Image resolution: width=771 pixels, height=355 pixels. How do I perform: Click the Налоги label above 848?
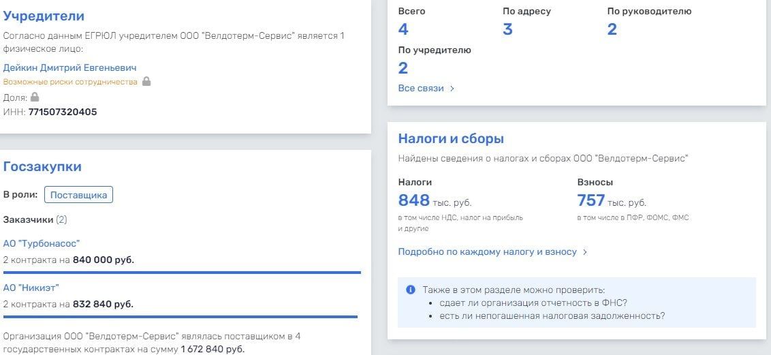pyautogui.click(x=415, y=183)
